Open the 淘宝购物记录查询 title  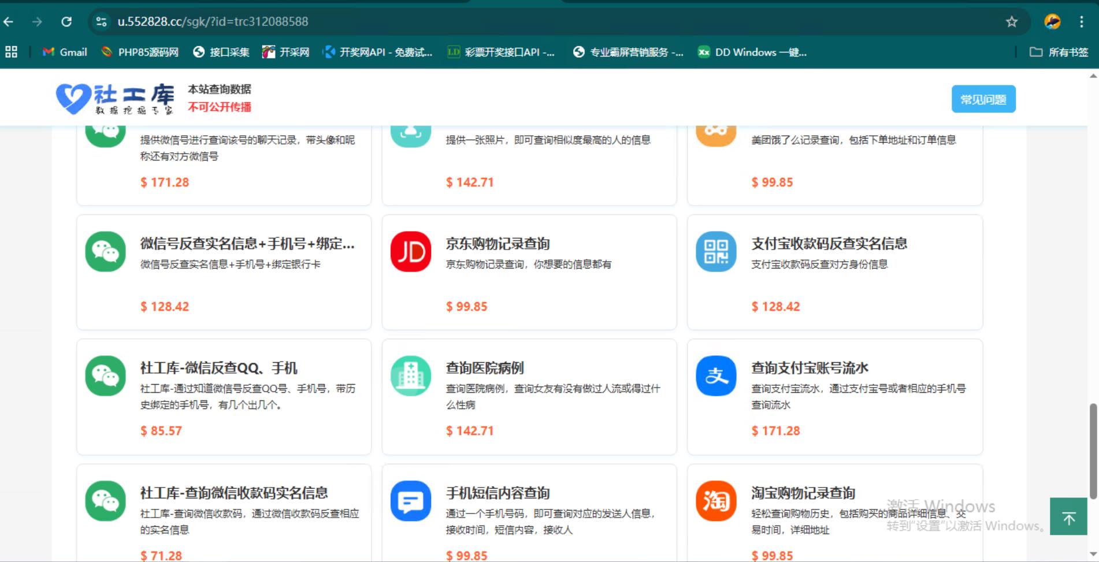click(803, 493)
